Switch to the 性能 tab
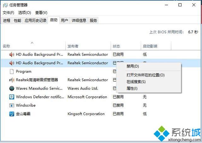This screenshot has height=143, width=202. (18, 20)
